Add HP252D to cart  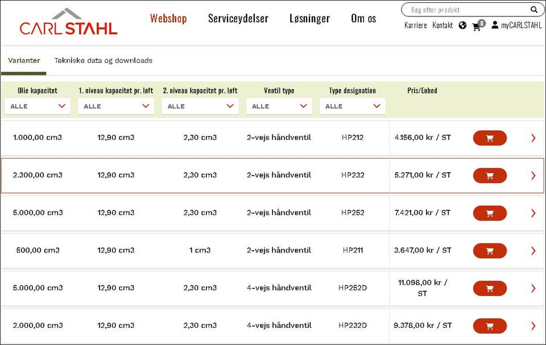[x=490, y=289]
